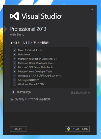Image resolution: width=101 pixels, height=139 pixels.
Task: Click the インストール(N) install button
Action: coord(77,129)
